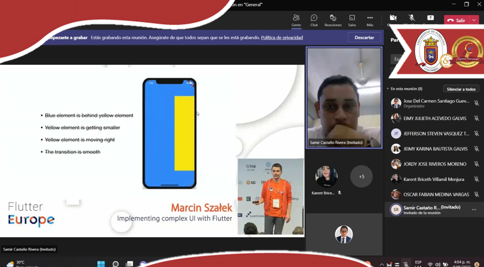
Task: Click the Descartar button
Action: pos(364,37)
